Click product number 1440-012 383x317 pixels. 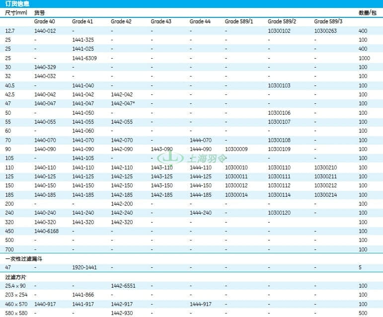pyautogui.click(x=45, y=31)
